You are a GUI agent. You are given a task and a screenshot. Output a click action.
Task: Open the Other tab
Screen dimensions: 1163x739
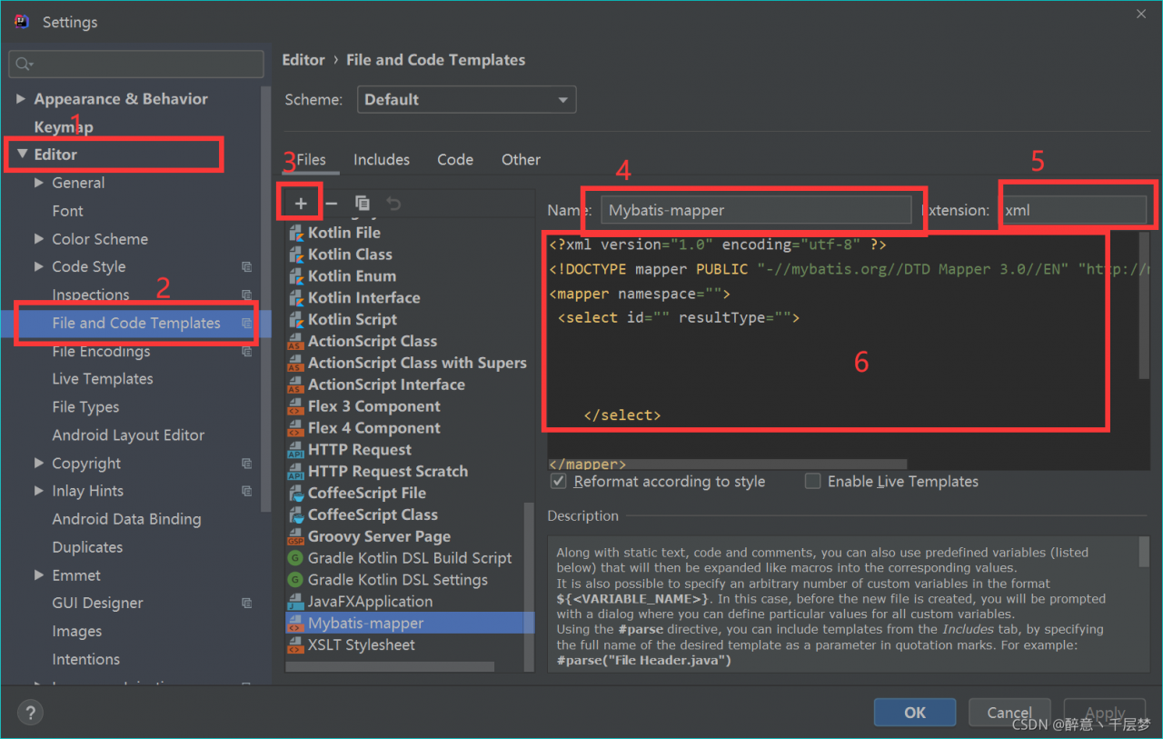(521, 160)
